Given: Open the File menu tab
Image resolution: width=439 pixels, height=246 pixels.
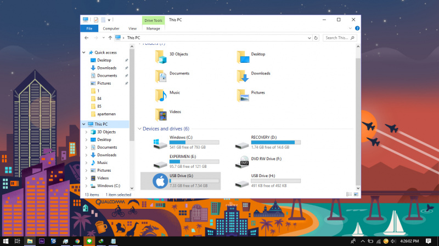Looking at the screenshot, I should click(89, 28).
